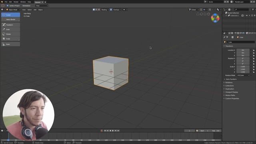This screenshot has height=144, width=256.
Task: Open the Shading dropdown
Action: (105, 10)
